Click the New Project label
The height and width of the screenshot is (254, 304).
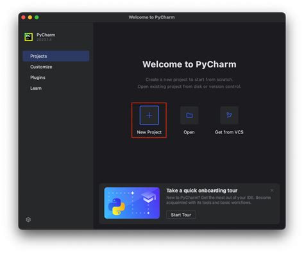(149, 132)
